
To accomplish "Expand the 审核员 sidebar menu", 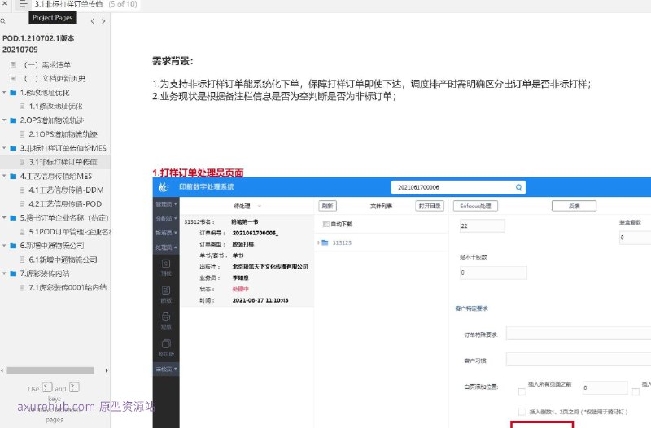I will tap(166, 369).
